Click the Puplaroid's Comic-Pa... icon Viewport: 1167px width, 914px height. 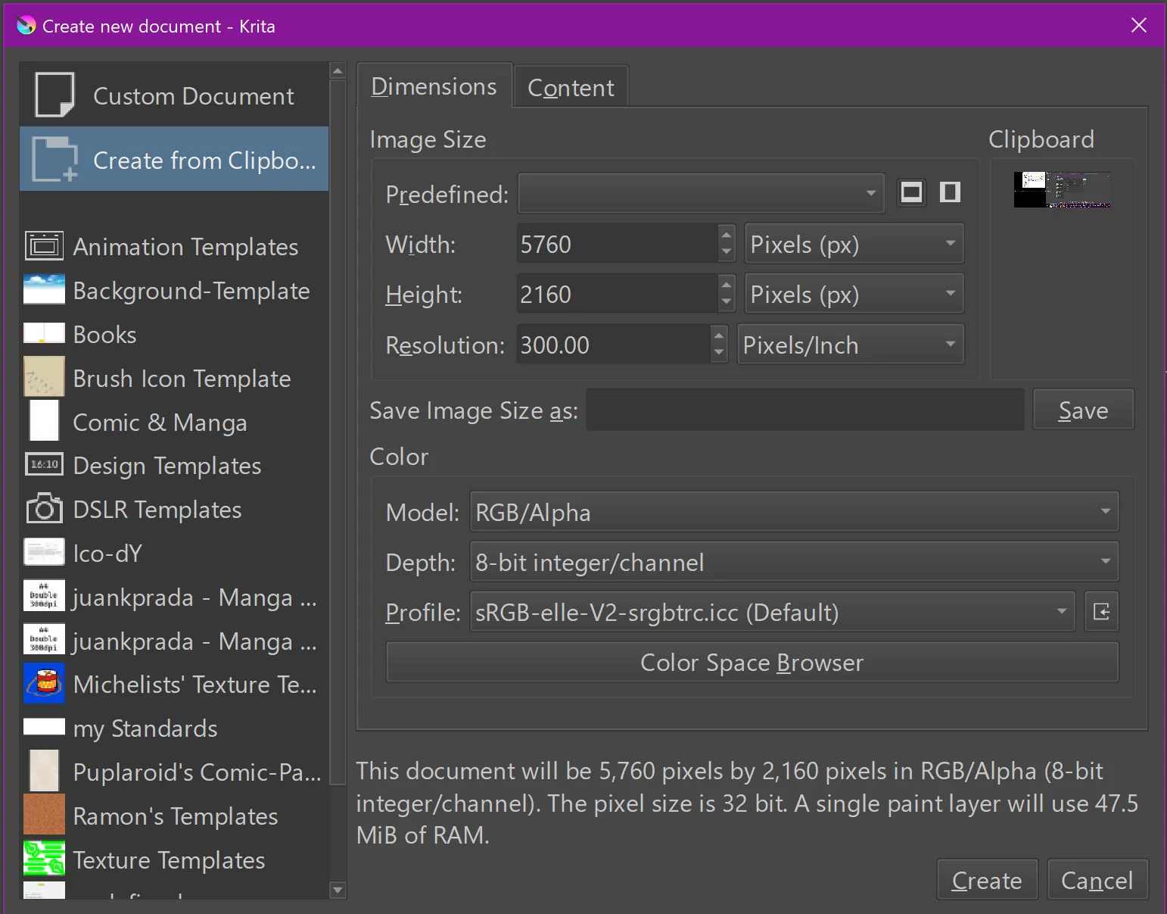point(44,771)
